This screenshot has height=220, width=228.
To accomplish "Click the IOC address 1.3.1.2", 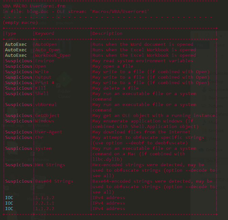I will point(45,198).
